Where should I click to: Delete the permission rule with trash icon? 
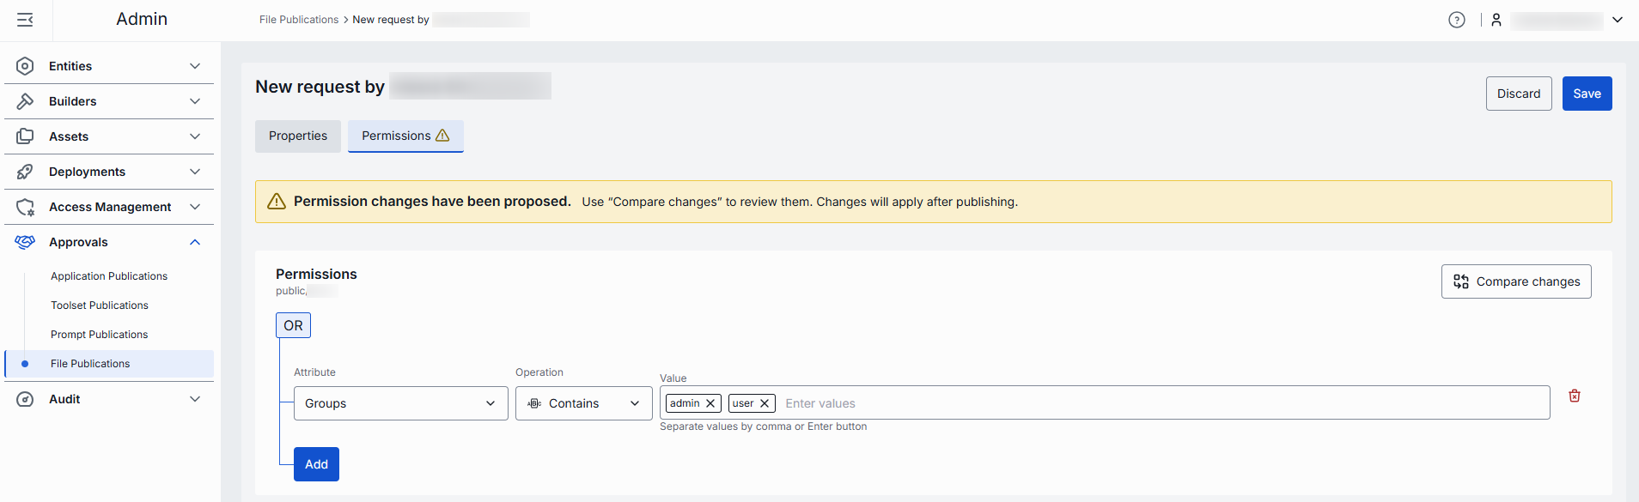tap(1574, 396)
